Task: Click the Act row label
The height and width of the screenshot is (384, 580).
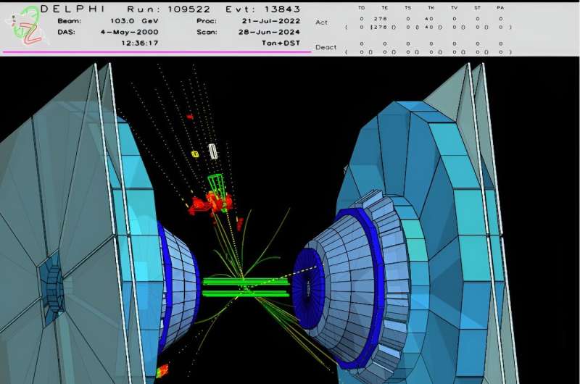Action: coord(321,22)
